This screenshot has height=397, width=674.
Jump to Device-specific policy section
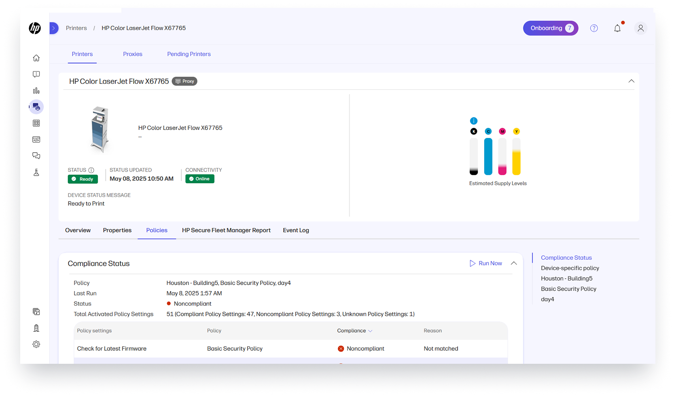click(570, 268)
